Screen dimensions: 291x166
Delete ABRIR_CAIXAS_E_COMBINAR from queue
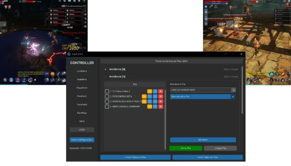[161, 107]
